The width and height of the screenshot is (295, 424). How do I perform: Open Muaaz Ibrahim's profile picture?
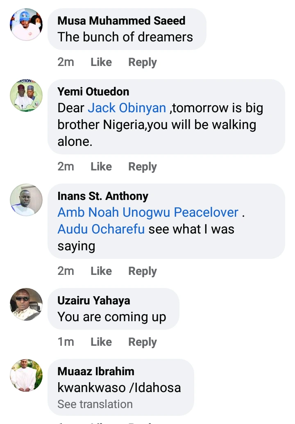[x=26, y=375]
